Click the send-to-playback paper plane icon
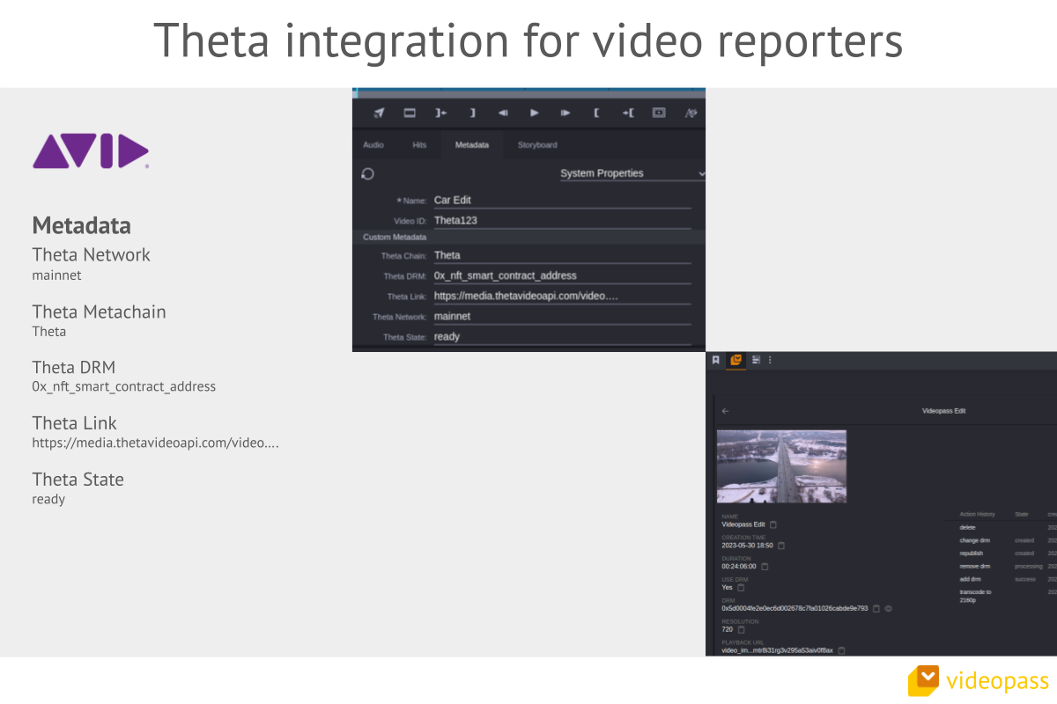Image resolution: width=1057 pixels, height=704 pixels. (x=379, y=113)
